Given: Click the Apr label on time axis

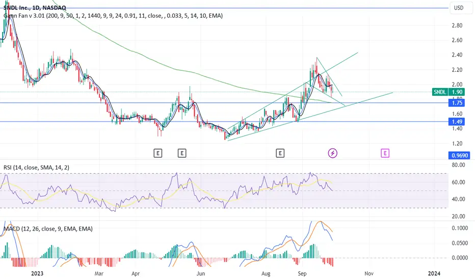Looking at the screenshot, I should (136, 274).
